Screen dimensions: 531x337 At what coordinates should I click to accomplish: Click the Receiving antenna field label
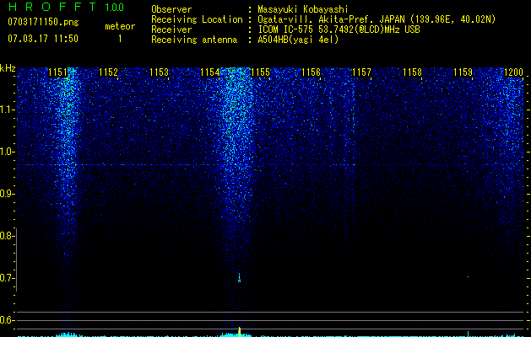(194, 40)
